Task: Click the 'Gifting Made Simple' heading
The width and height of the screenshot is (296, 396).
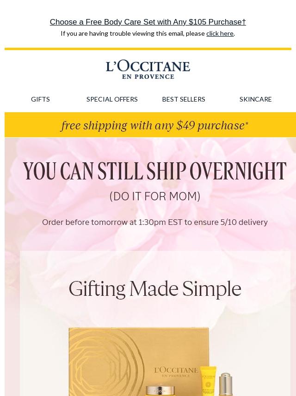Action: tap(155, 289)
